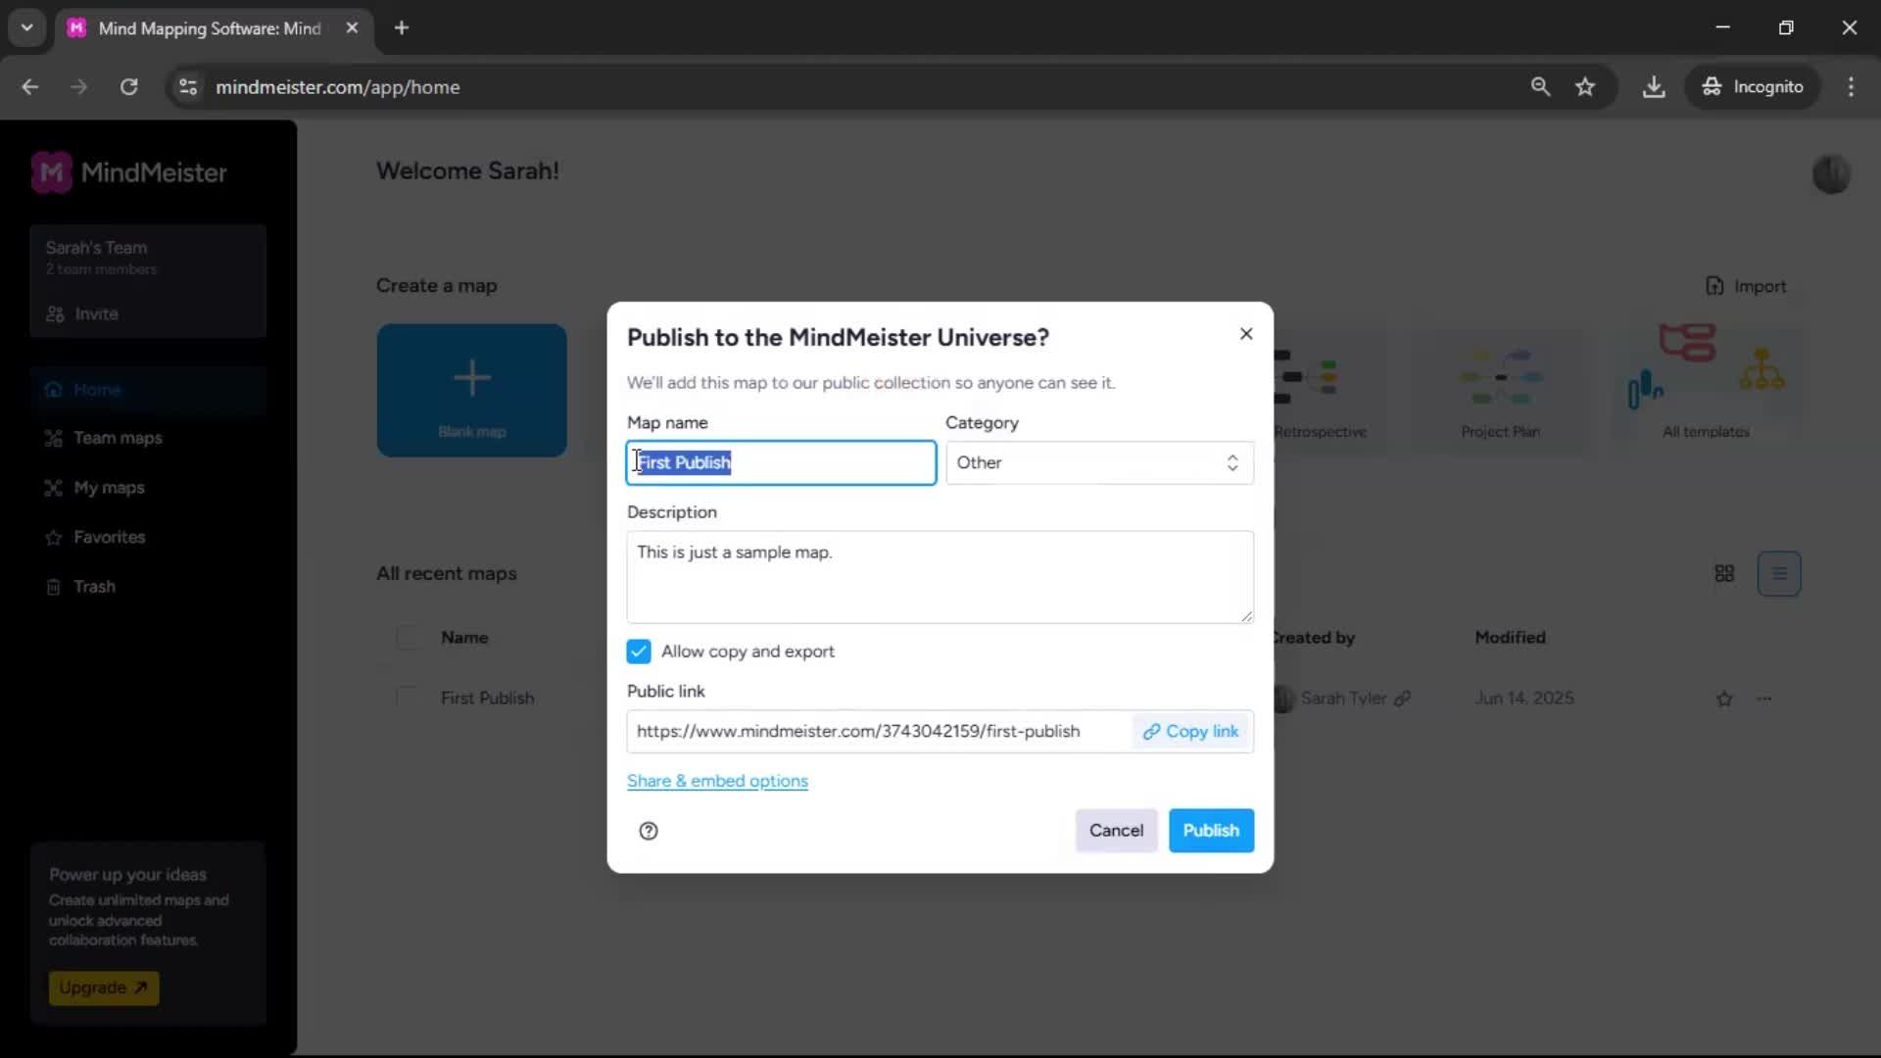
Task: Click the user avatar at top right
Action: pyautogui.click(x=1830, y=174)
